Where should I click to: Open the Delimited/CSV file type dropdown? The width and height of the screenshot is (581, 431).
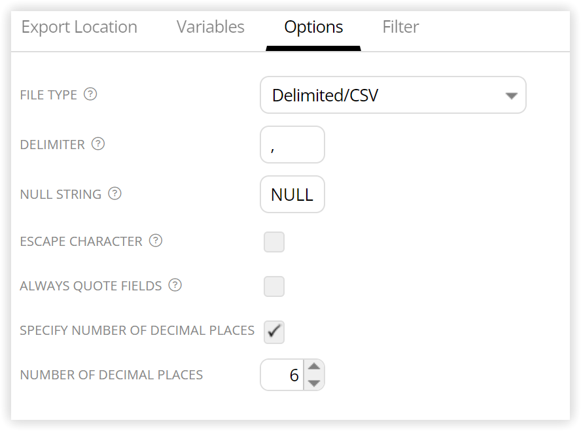tap(393, 95)
